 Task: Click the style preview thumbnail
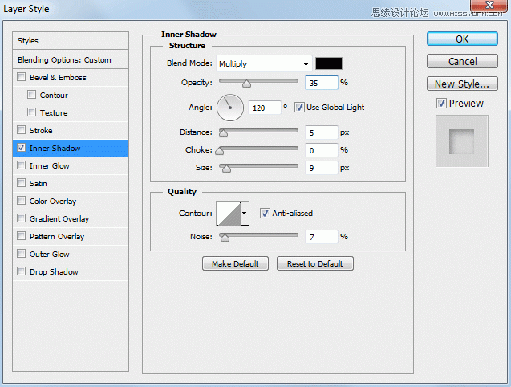pyautogui.click(x=462, y=141)
